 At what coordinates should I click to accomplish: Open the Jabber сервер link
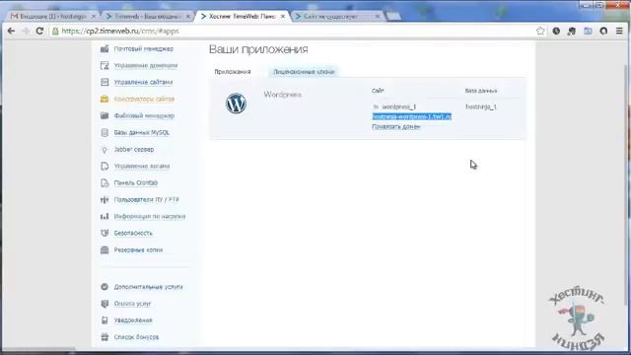coord(134,149)
